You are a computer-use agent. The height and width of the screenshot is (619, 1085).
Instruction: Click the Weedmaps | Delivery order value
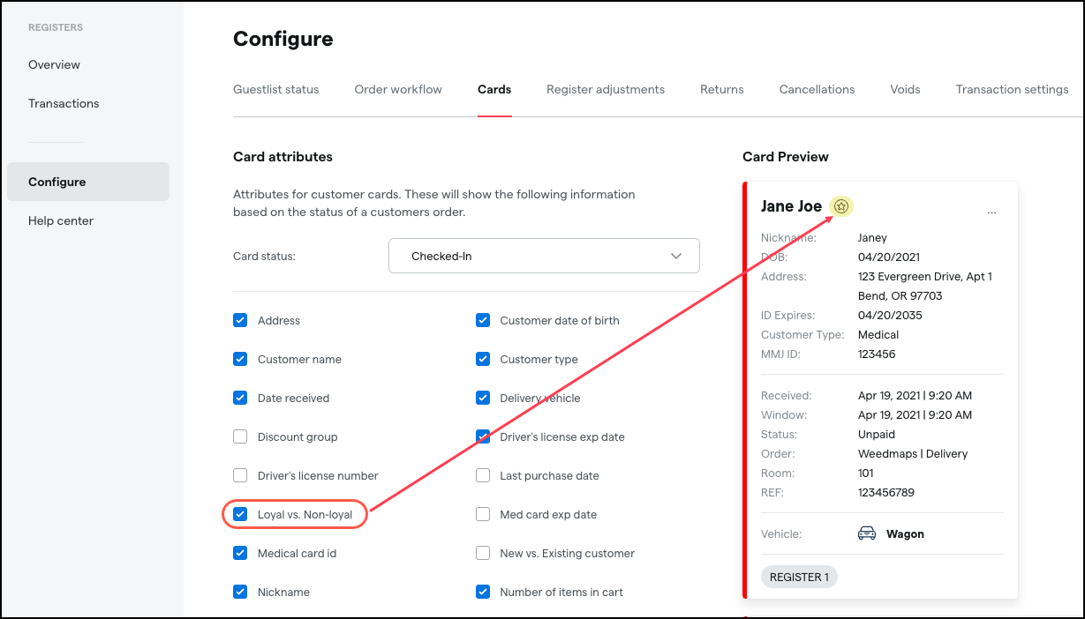pyautogui.click(x=913, y=454)
